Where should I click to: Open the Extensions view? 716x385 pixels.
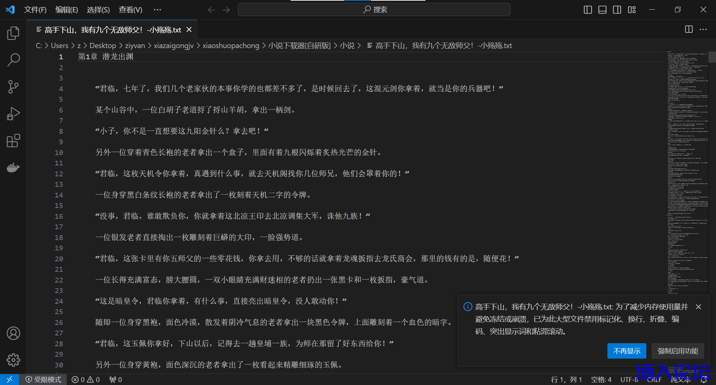(x=13, y=141)
